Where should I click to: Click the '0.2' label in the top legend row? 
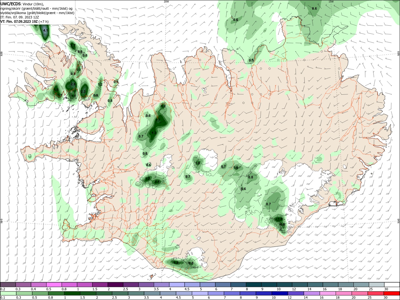pyautogui.click(x=2, y=289)
